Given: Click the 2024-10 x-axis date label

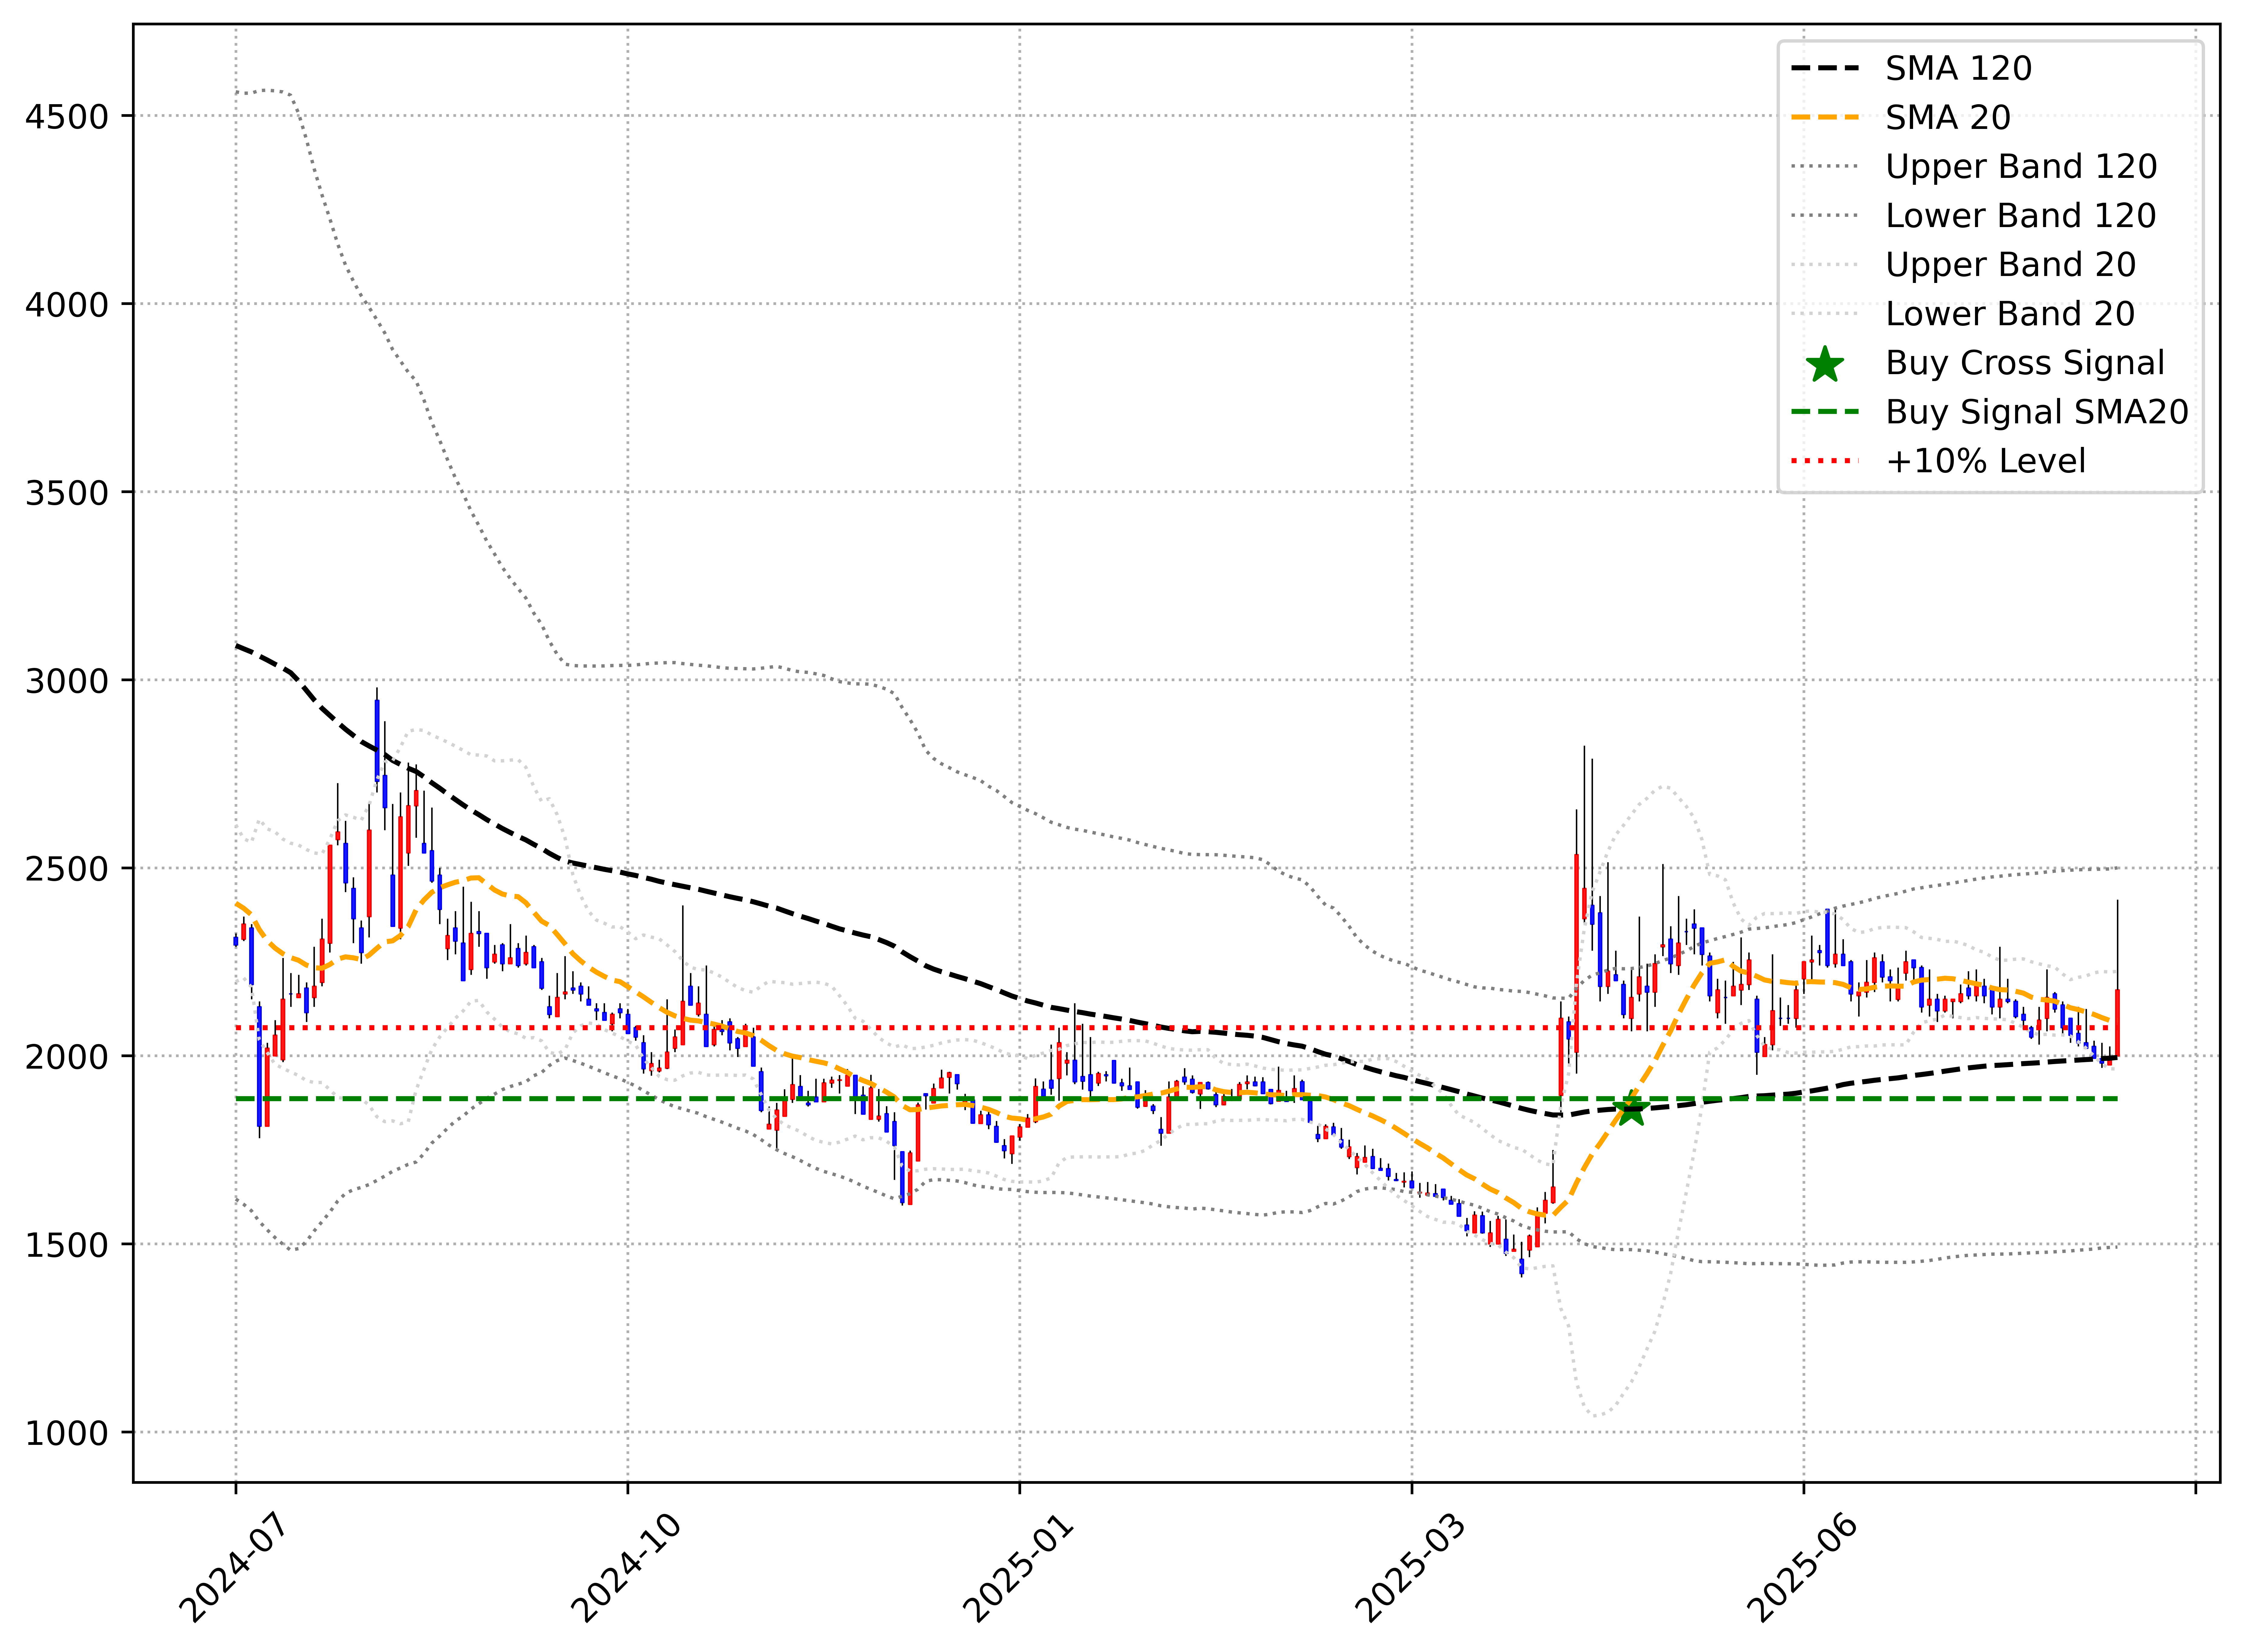Looking at the screenshot, I should coord(626,1568).
